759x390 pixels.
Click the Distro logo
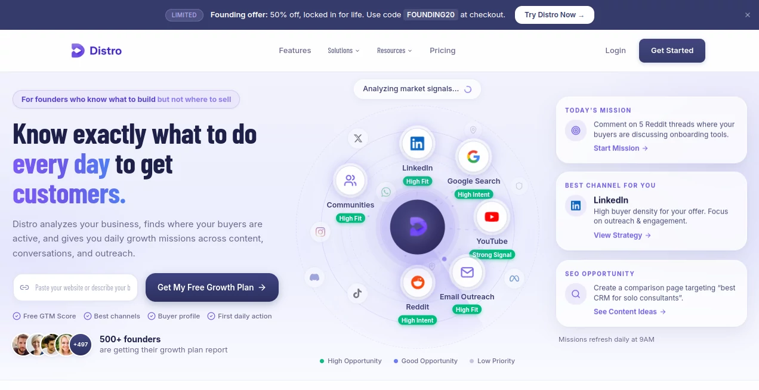point(96,51)
